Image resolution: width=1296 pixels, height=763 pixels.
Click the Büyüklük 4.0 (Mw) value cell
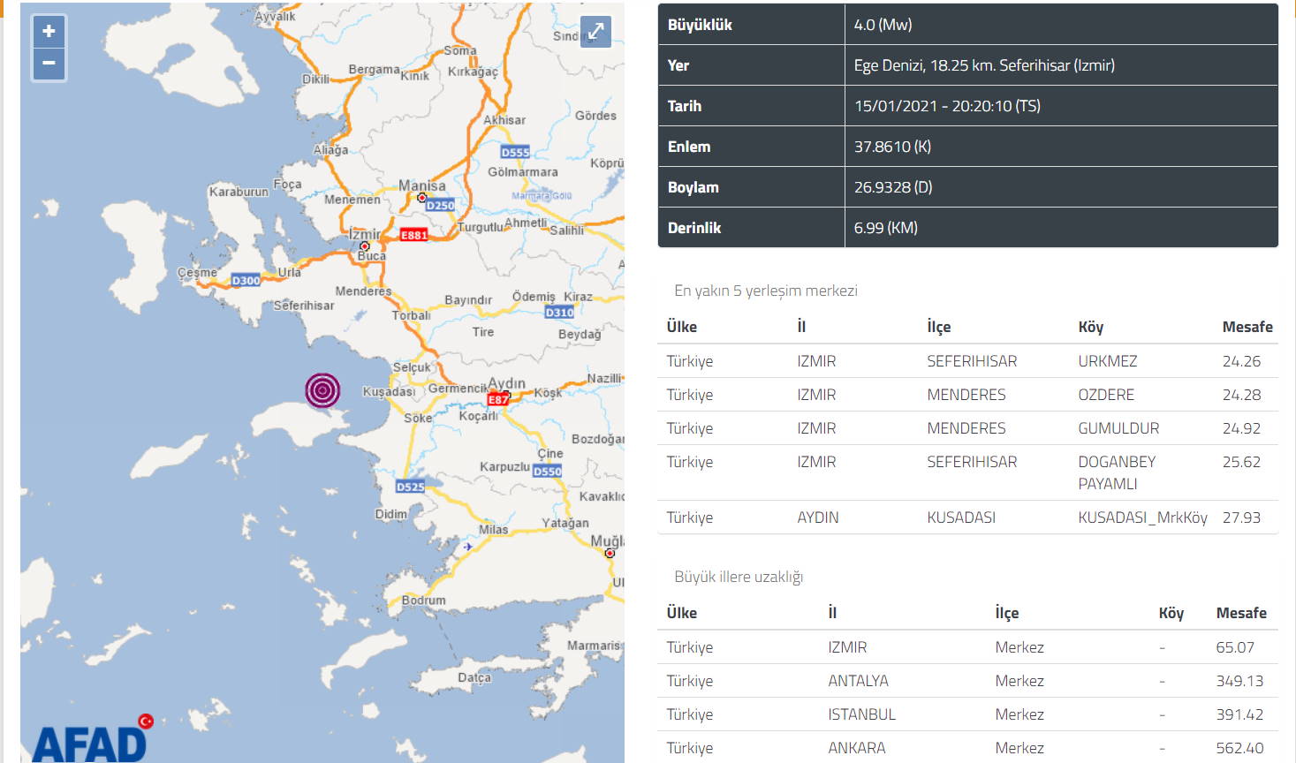tap(883, 25)
